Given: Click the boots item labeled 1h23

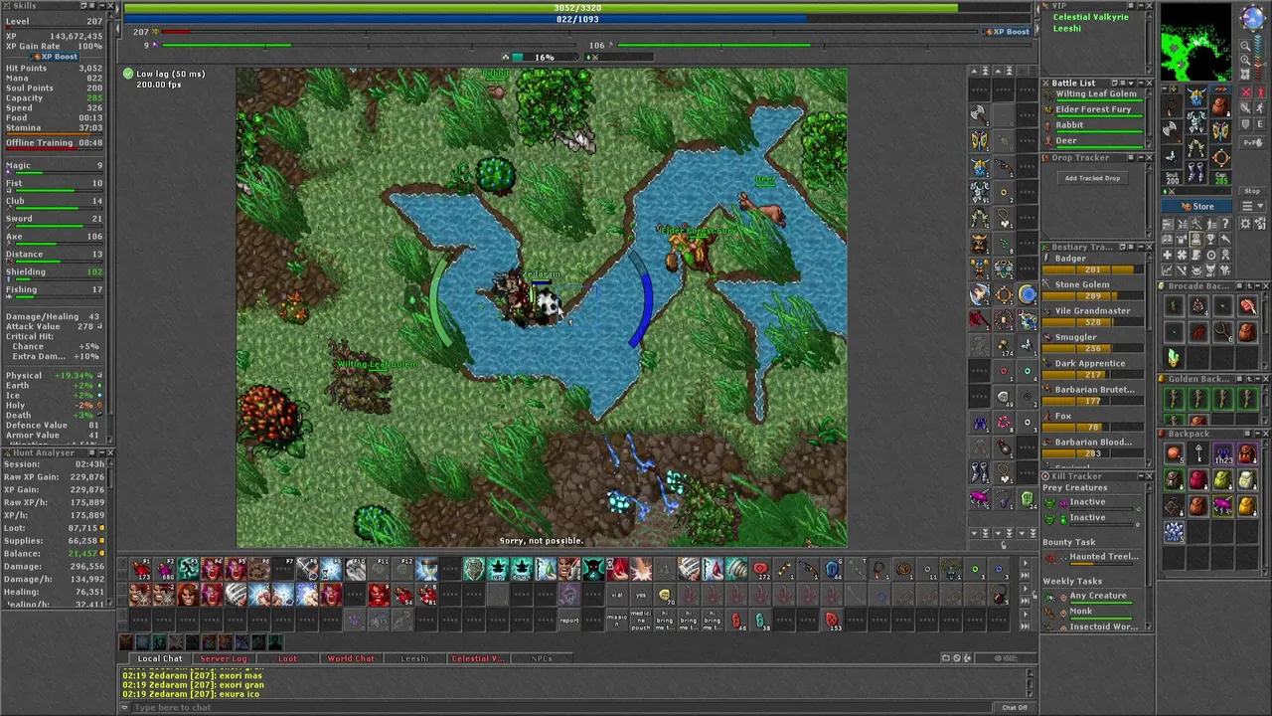Looking at the screenshot, I should [x=1223, y=453].
